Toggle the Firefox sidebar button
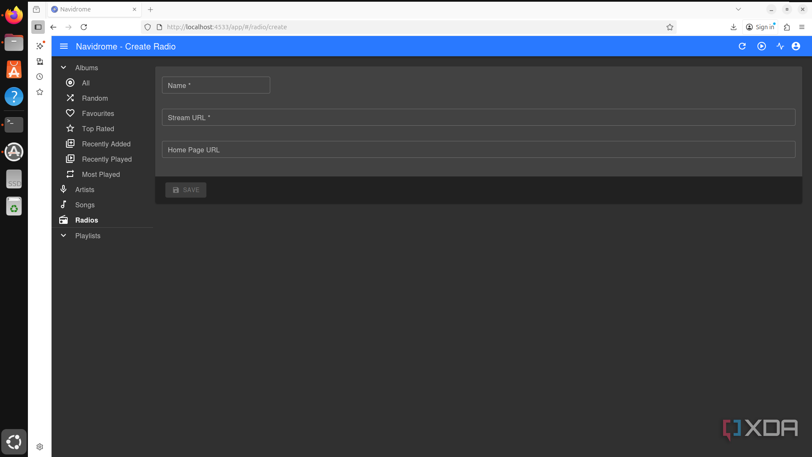Image resolution: width=812 pixels, height=457 pixels. click(38, 27)
